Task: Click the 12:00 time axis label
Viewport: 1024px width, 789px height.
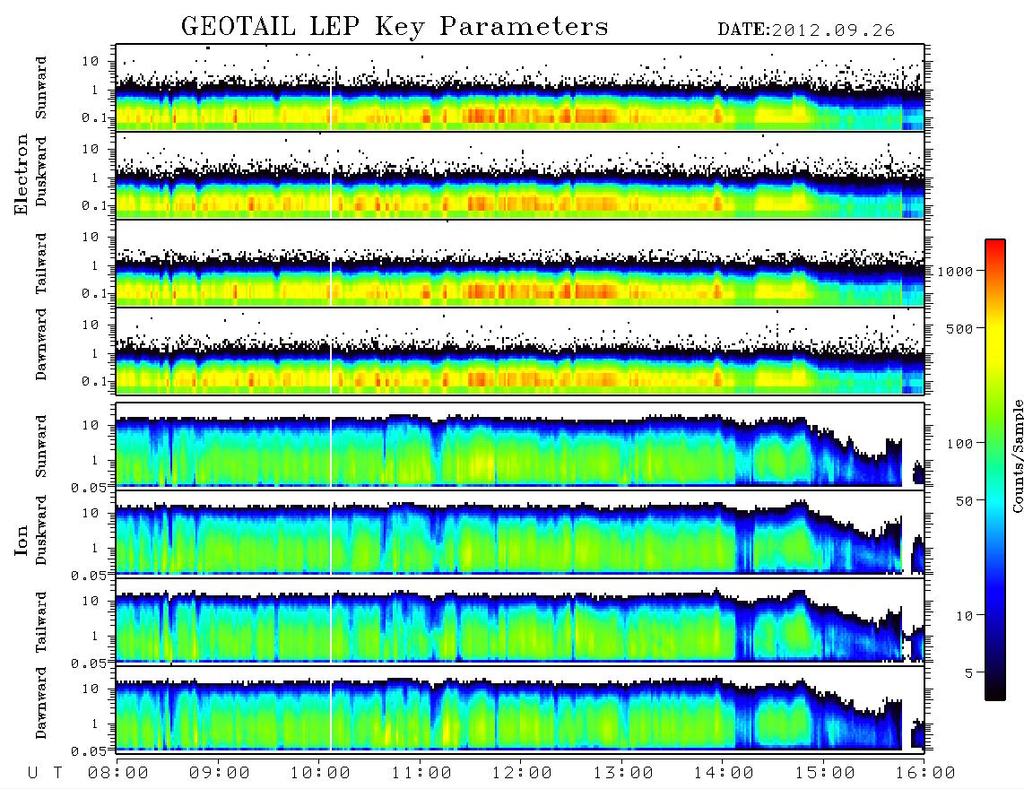Action: click(522, 773)
